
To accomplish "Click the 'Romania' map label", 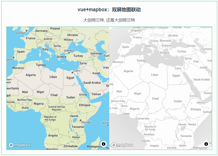I will (x=166, y=41).
